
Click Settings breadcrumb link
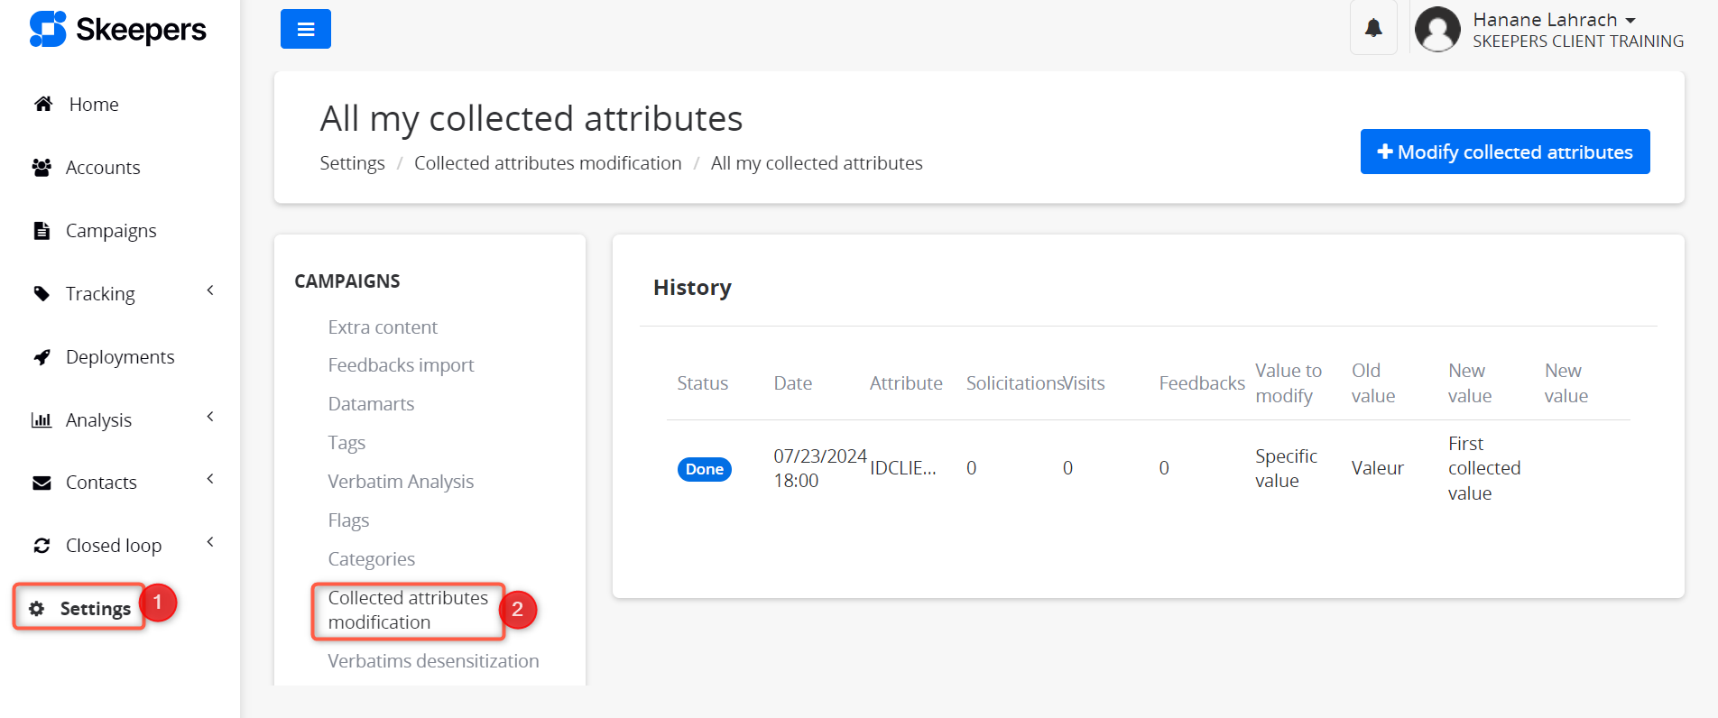352,163
